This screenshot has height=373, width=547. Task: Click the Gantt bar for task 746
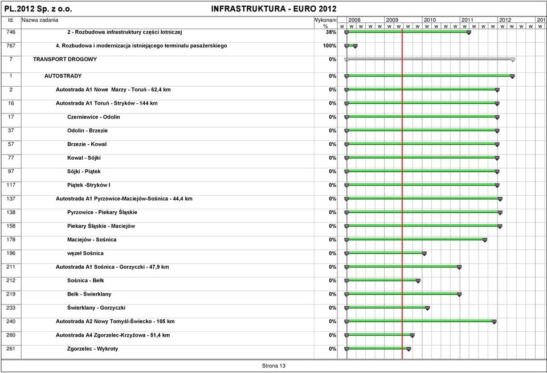point(407,32)
